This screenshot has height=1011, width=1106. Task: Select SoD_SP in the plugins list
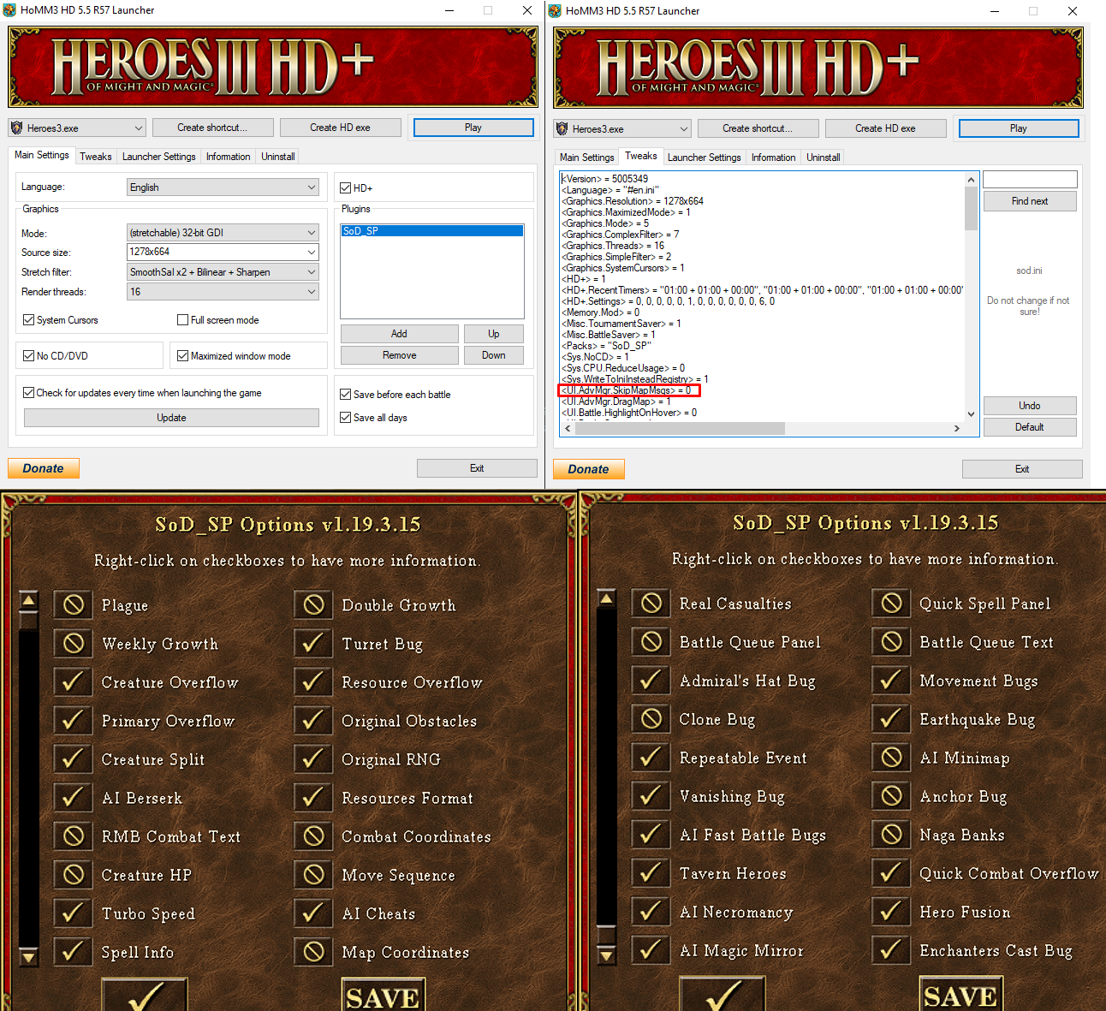pos(432,231)
